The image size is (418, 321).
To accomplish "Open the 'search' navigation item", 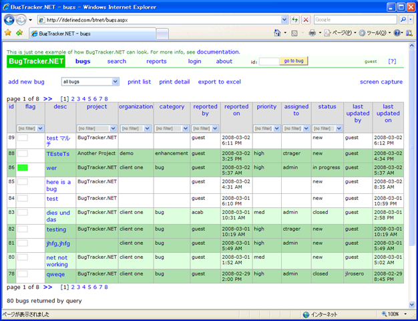I will pos(117,62).
